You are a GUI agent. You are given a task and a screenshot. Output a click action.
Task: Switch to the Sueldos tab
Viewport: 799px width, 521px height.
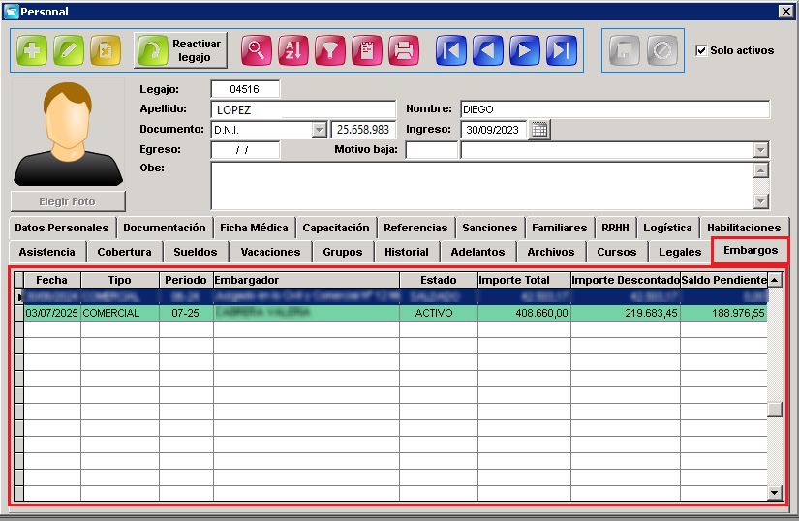click(196, 252)
